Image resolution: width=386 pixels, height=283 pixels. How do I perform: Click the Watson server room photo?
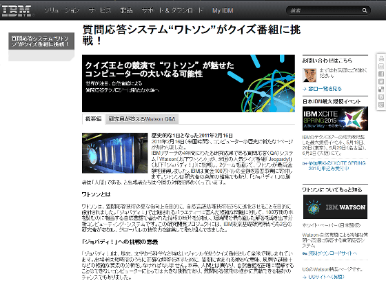tap(115, 153)
